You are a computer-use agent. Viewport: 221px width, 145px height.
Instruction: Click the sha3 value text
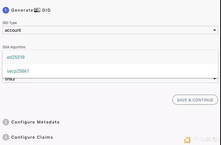pyautogui.click(x=10, y=79)
